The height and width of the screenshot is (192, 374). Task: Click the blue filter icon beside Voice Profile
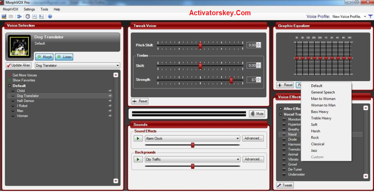pos(370,17)
